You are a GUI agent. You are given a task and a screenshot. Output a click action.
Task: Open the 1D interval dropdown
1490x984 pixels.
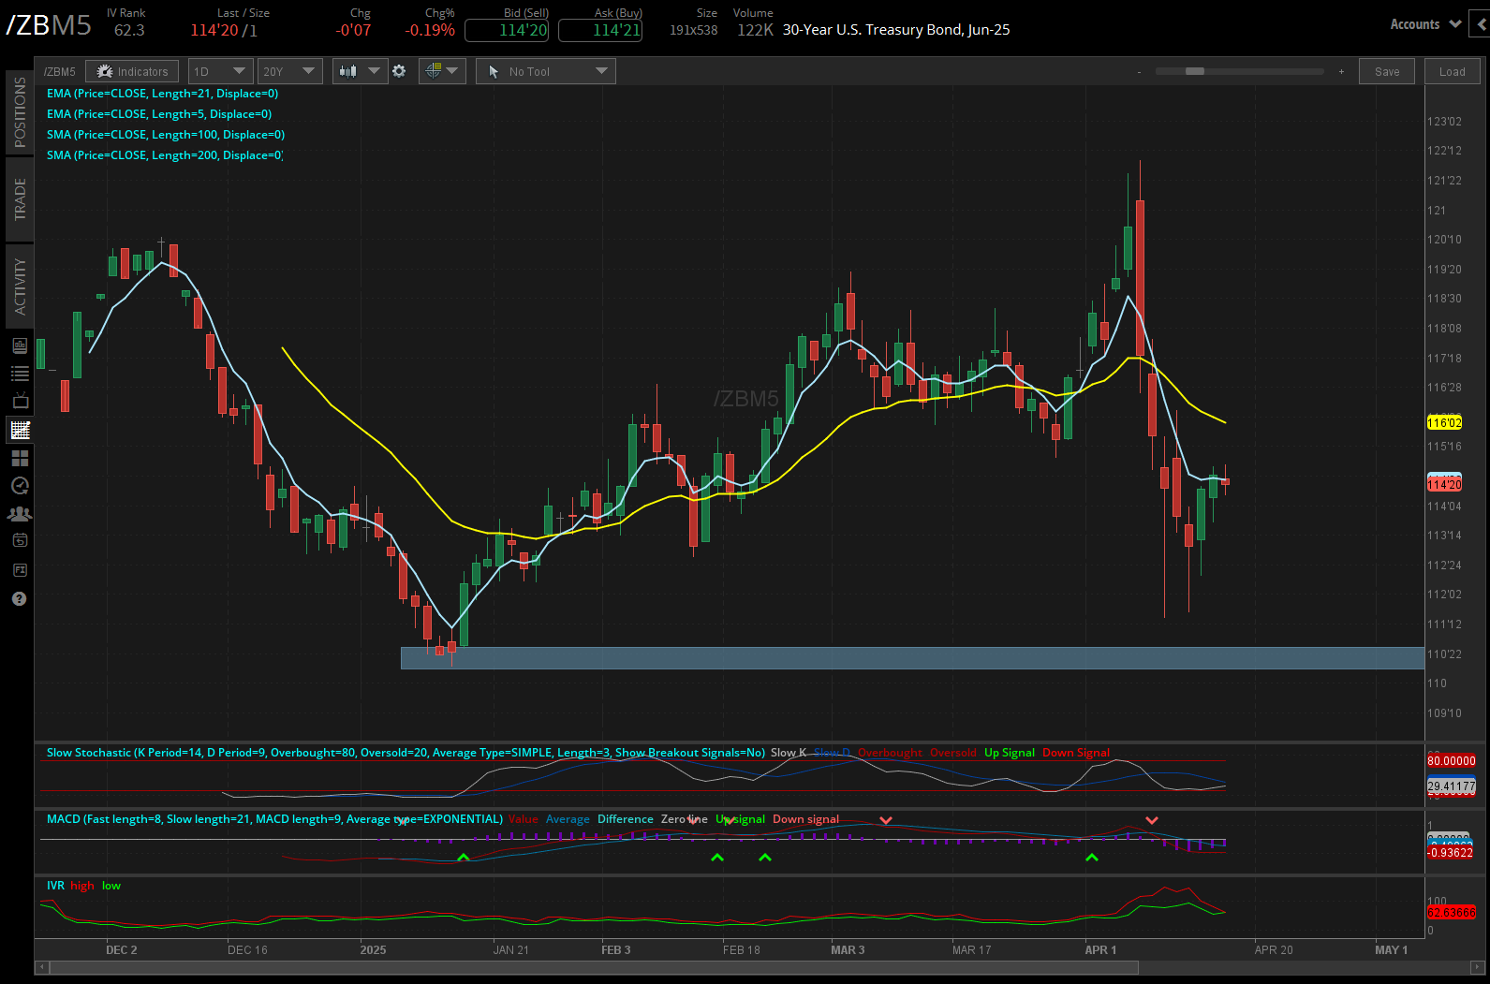[x=220, y=71]
